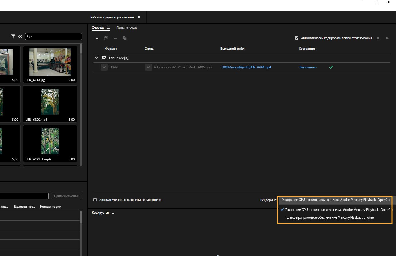Restore down the application window
Viewport: 396px width, 256px height.
(376, 2)
